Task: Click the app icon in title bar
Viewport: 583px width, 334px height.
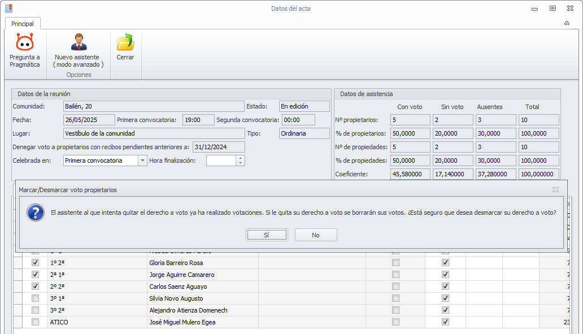Action: pos(9,8)
